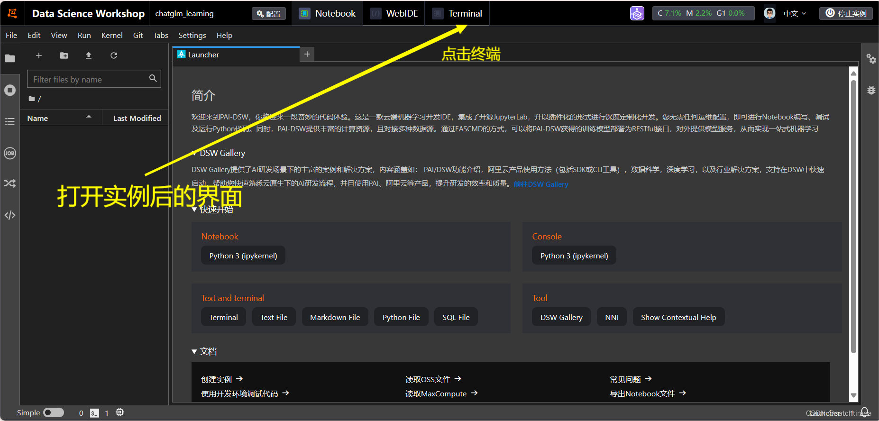Viewport: 879px width, 421px height.
Task: Create a new folder in file browser
Action: pos(64,55)
